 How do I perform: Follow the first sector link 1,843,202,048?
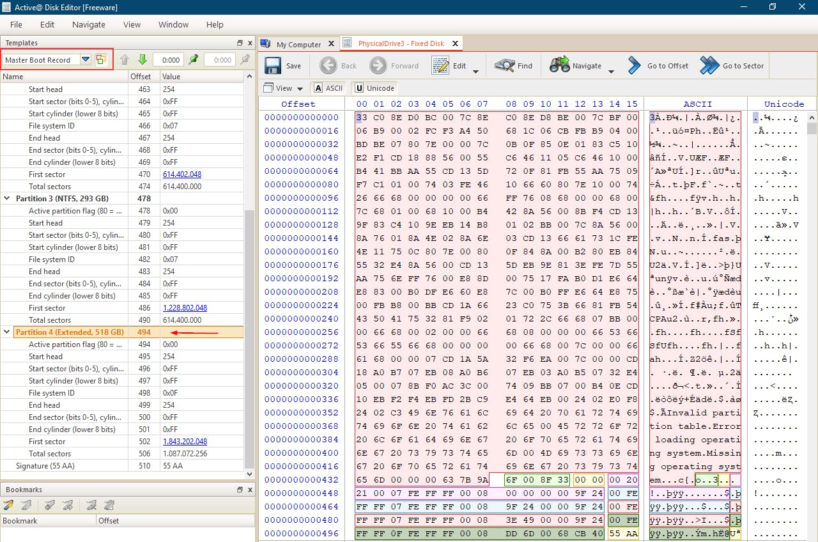point(185,442)
